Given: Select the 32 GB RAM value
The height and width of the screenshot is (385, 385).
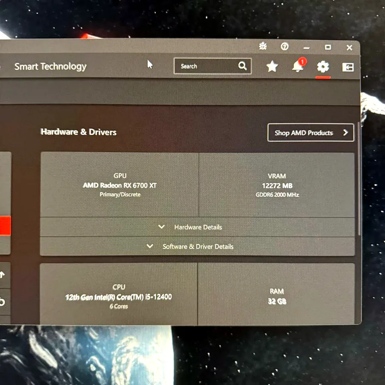Looking at the screenshot, I should (277, 301).
